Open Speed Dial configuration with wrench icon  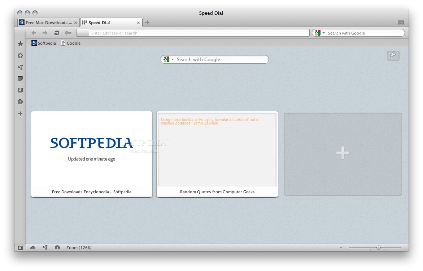click(x=393, y=55)
